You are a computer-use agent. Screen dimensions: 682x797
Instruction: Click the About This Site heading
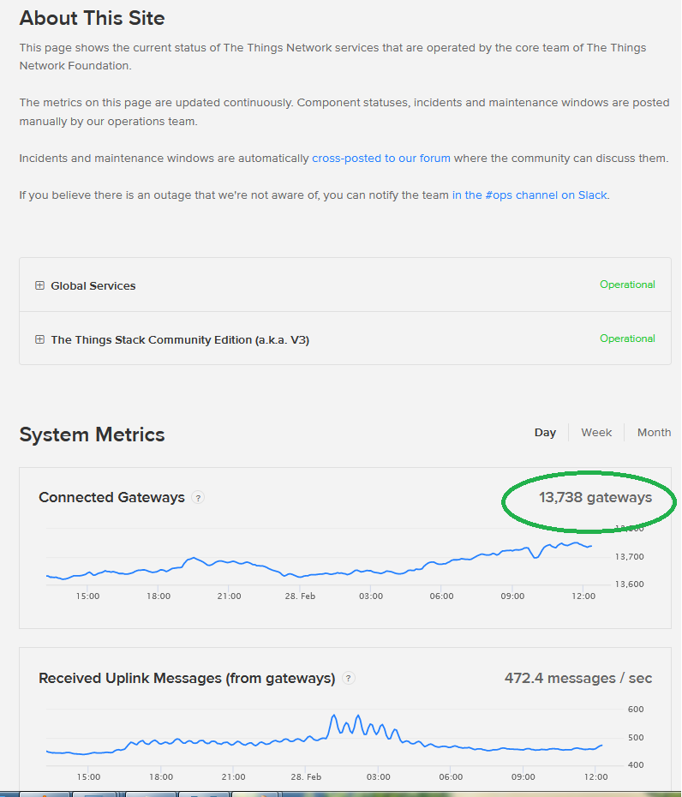92,18
